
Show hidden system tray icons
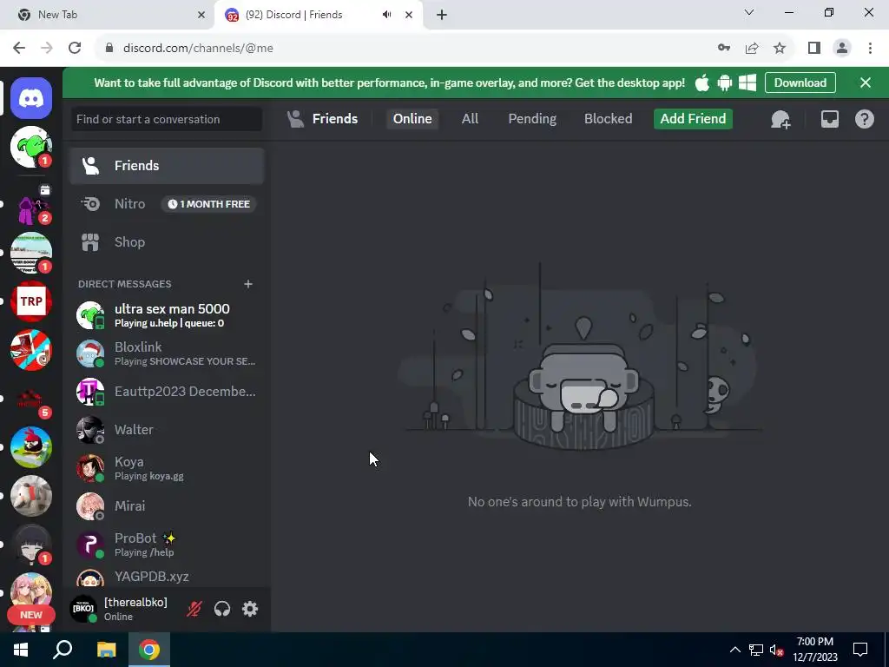pos(734,650)
